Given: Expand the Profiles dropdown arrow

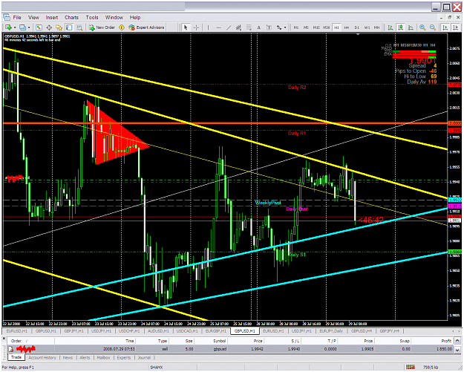Looking at the screenshot, I should click(29, 27).
